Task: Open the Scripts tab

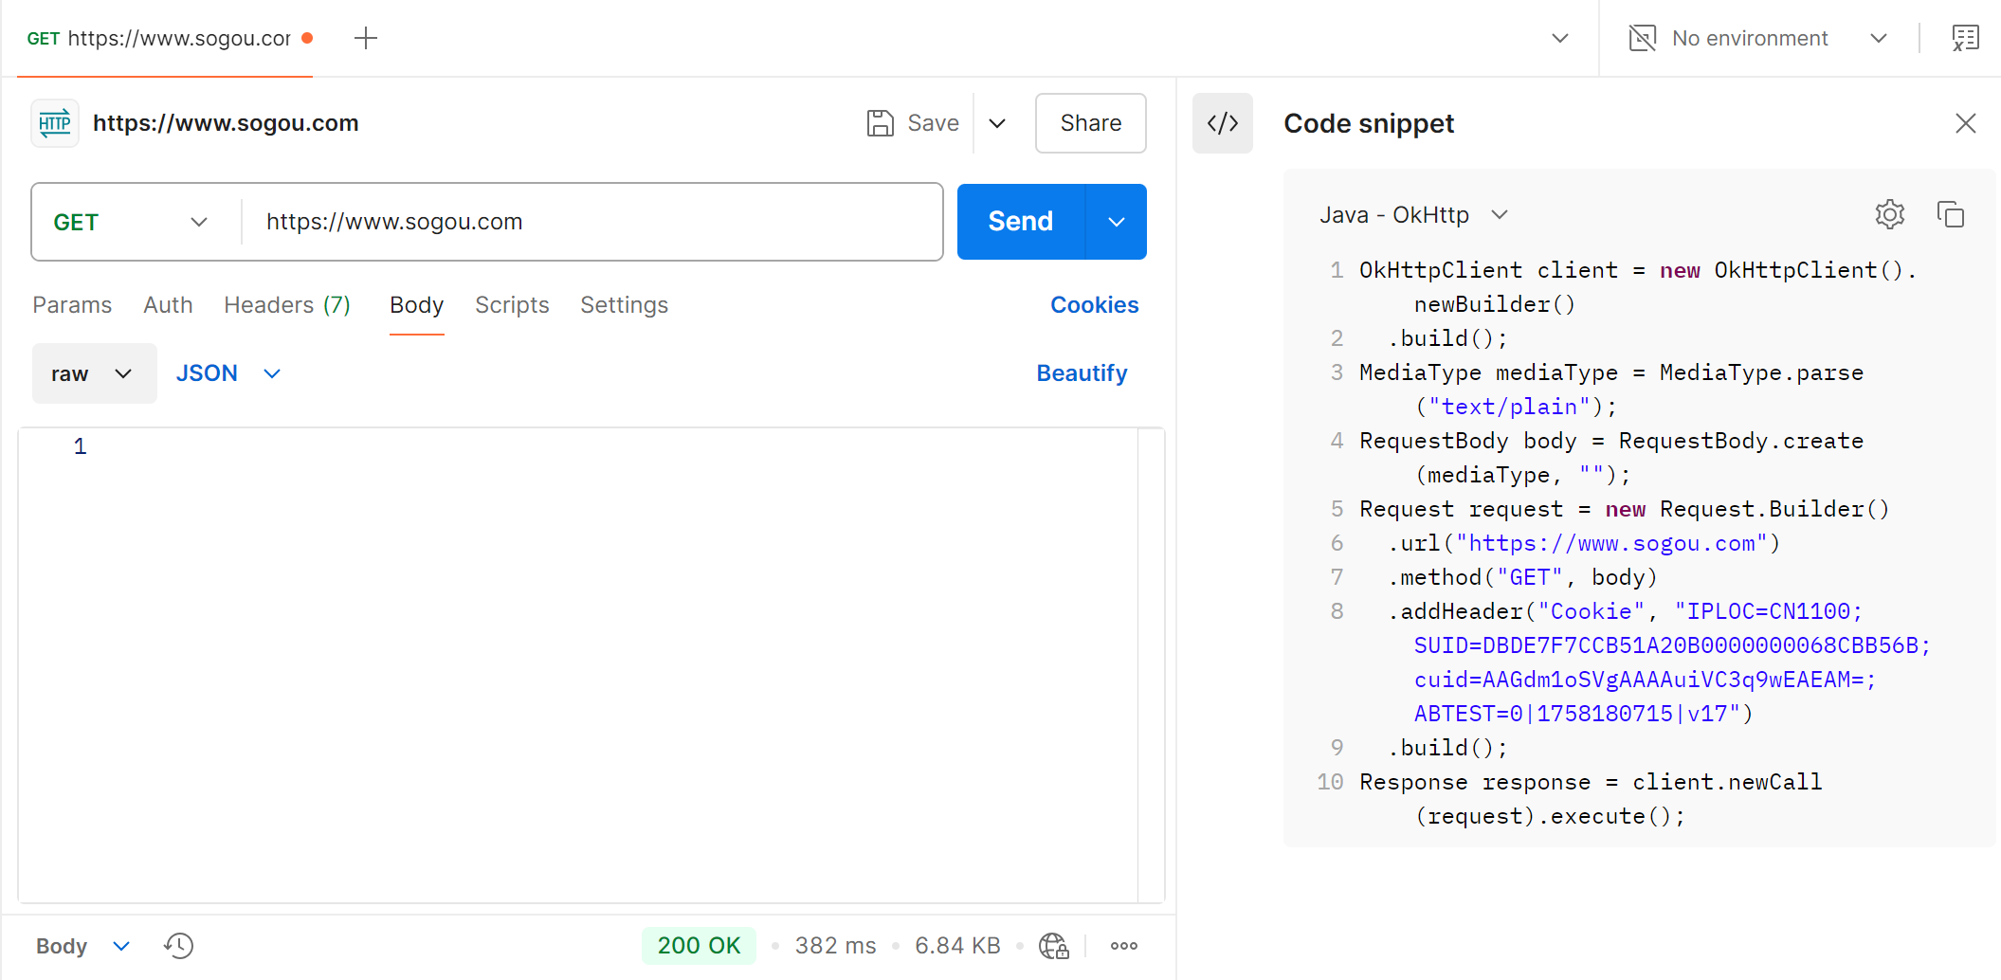Action: (x=512, y=305)
